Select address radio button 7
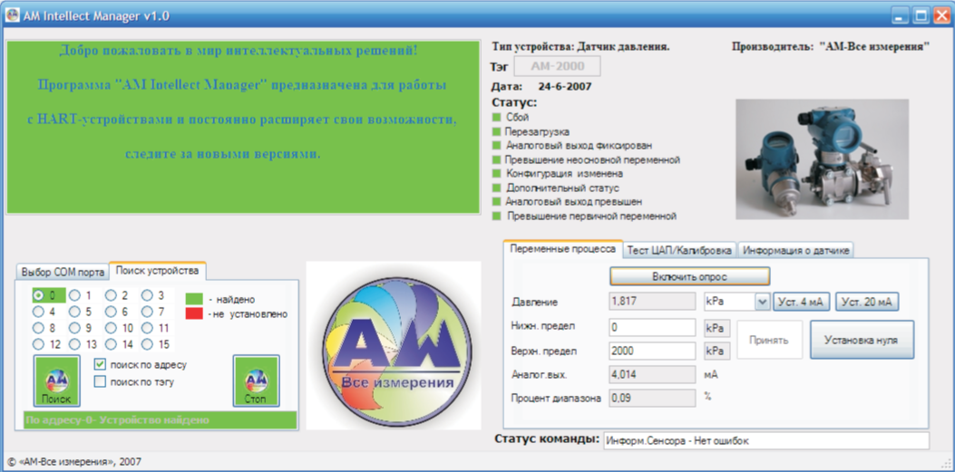The width and height of the screenshot is (955, 472). [x=148, y=312]
